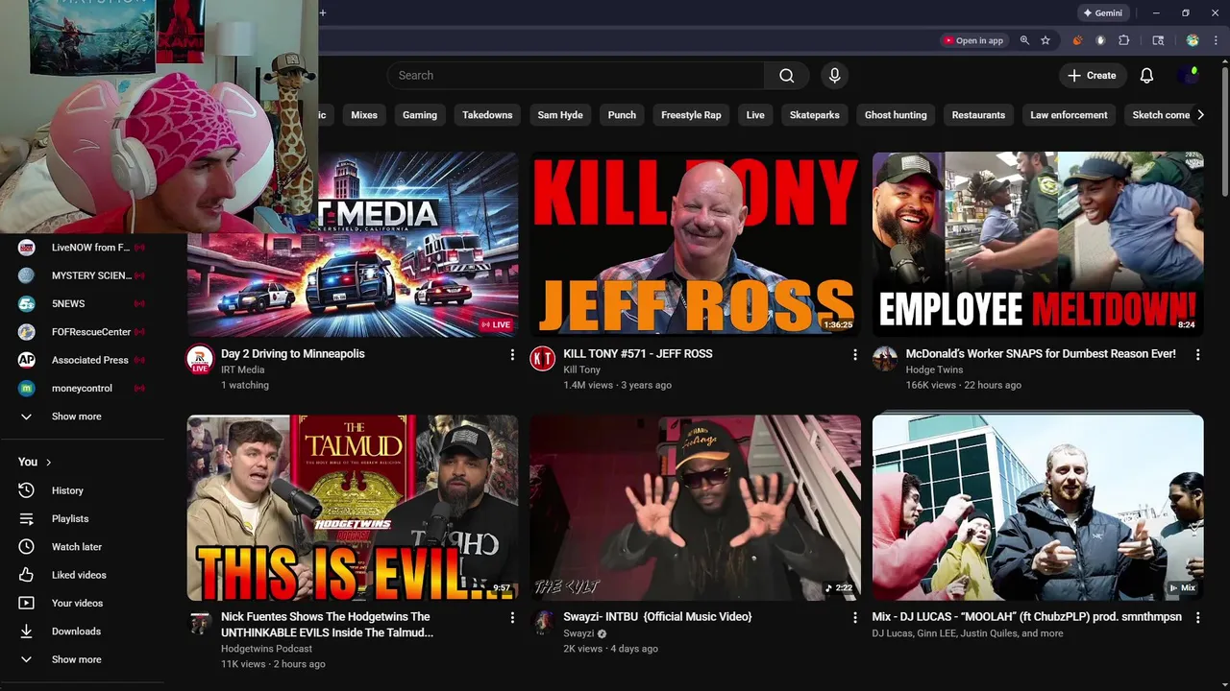Viewport: 1230px width, 691px height.
Task: Open the Chrome profile avatar
Action: tap(1193, 40)
